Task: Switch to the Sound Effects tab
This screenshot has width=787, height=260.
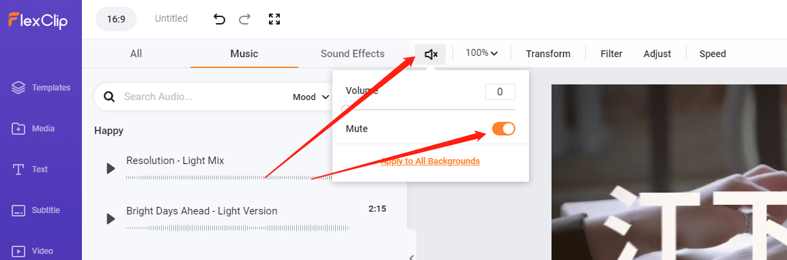Action: pyautogui.click(x=352, y=54)
